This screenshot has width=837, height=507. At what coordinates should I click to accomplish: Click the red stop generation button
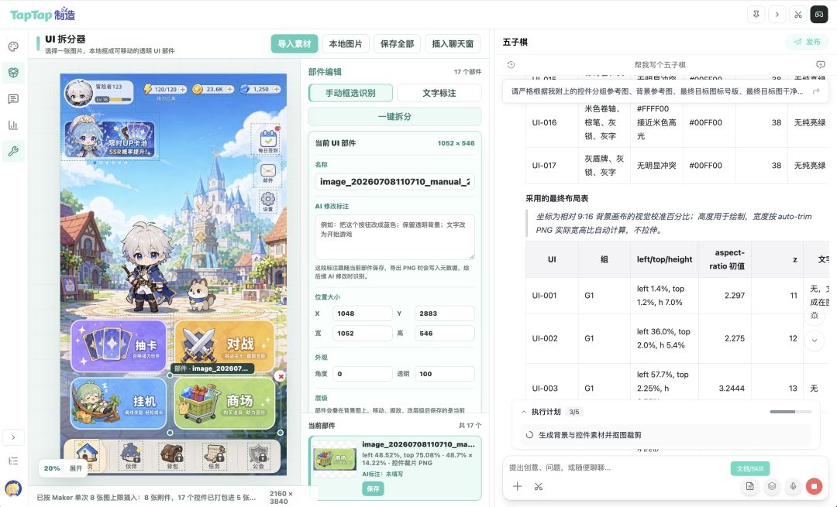pos(814,485)
